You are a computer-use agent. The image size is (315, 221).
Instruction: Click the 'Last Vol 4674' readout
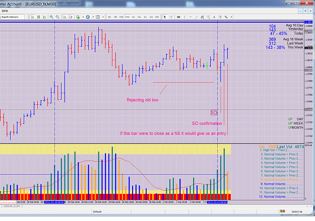click(x=290, y=146)
